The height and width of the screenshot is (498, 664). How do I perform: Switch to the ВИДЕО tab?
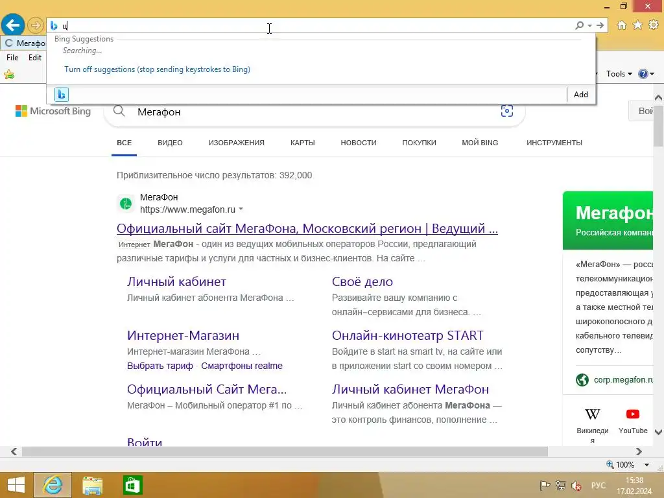click(170, 143)
